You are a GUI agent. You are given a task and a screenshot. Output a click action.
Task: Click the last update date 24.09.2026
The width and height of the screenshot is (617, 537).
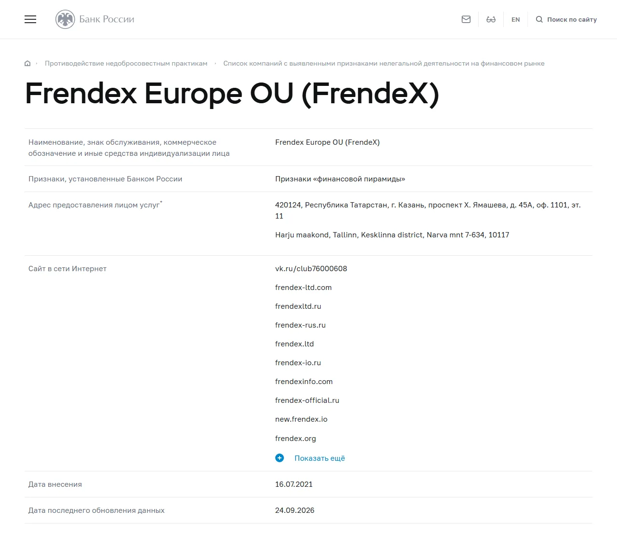(295, 510)
